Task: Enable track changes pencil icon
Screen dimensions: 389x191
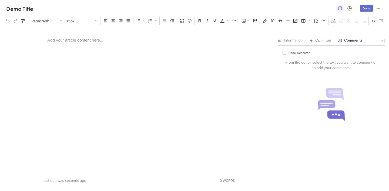Action: click(333, 21)
